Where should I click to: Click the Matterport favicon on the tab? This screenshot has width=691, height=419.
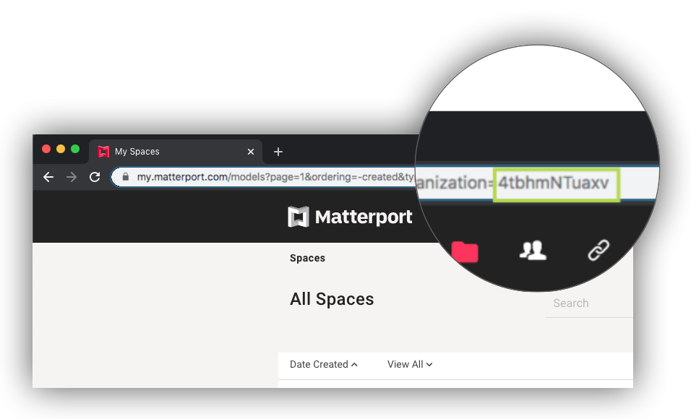[103, 152]
